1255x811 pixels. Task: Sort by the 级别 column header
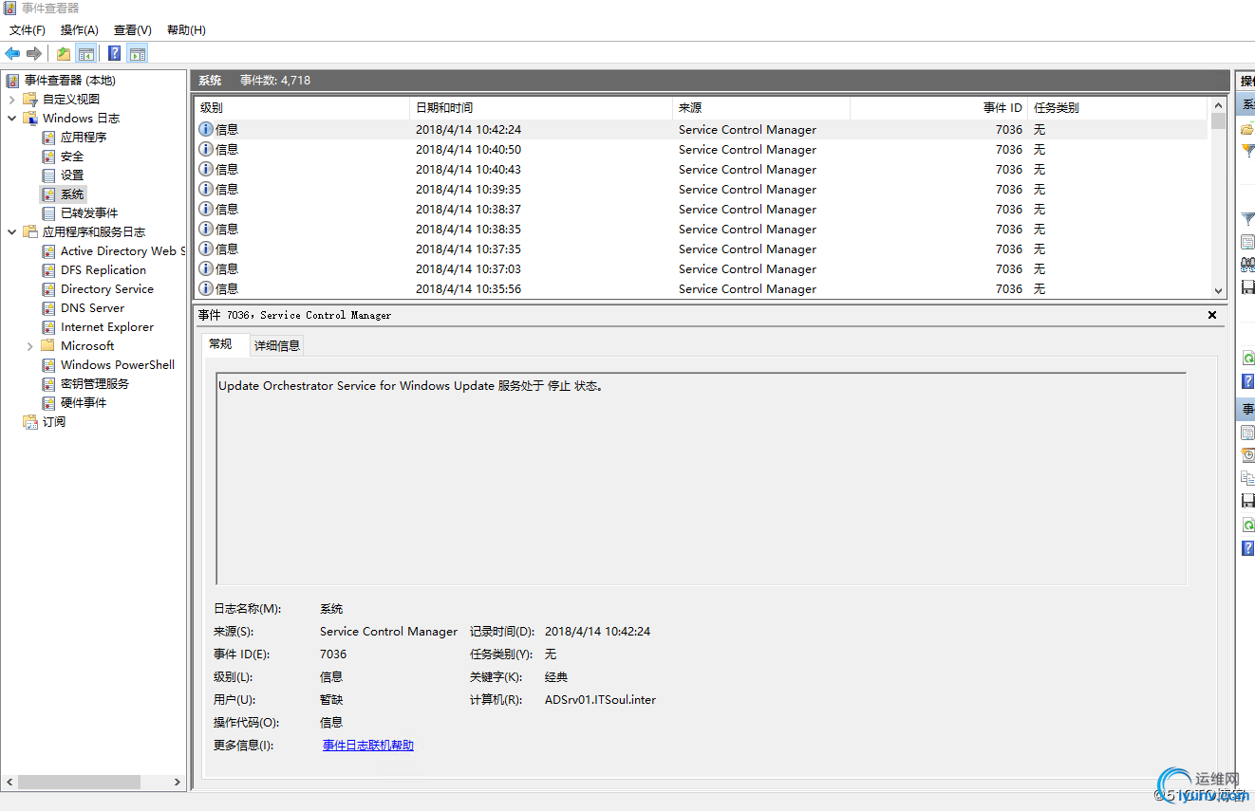[x=302, y=108]
